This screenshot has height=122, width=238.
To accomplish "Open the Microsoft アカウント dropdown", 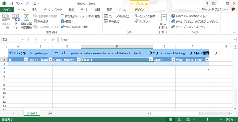I will (215, 10).
